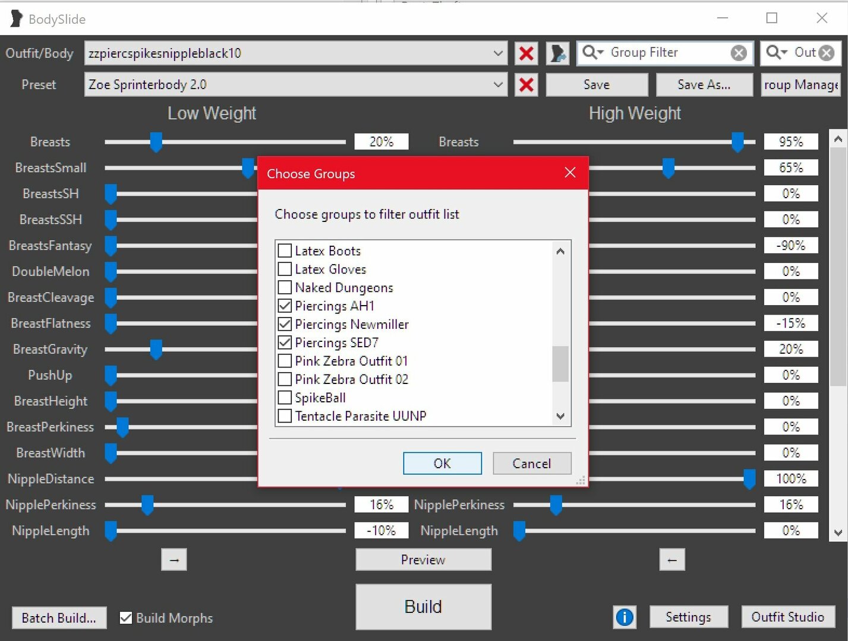This screenshot has width=848, height=641.
Task: Click the BreastsFantasy -90% value field
Action: [x=791, y=246]
